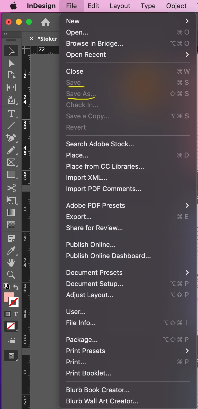Choose File Info...
198x409 pixels.
128,323
